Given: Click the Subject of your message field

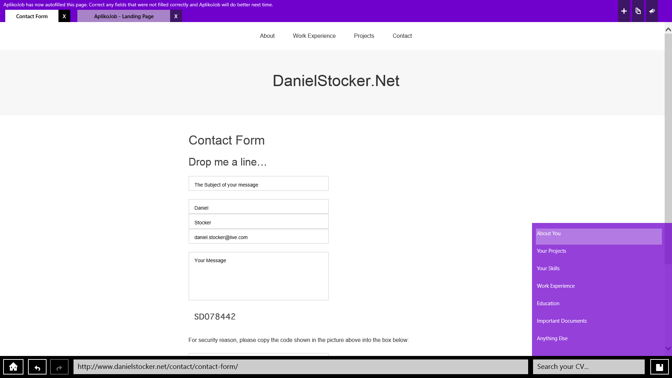Looking at the screenshot, I should pyautogui.click(x=258, y=184).
